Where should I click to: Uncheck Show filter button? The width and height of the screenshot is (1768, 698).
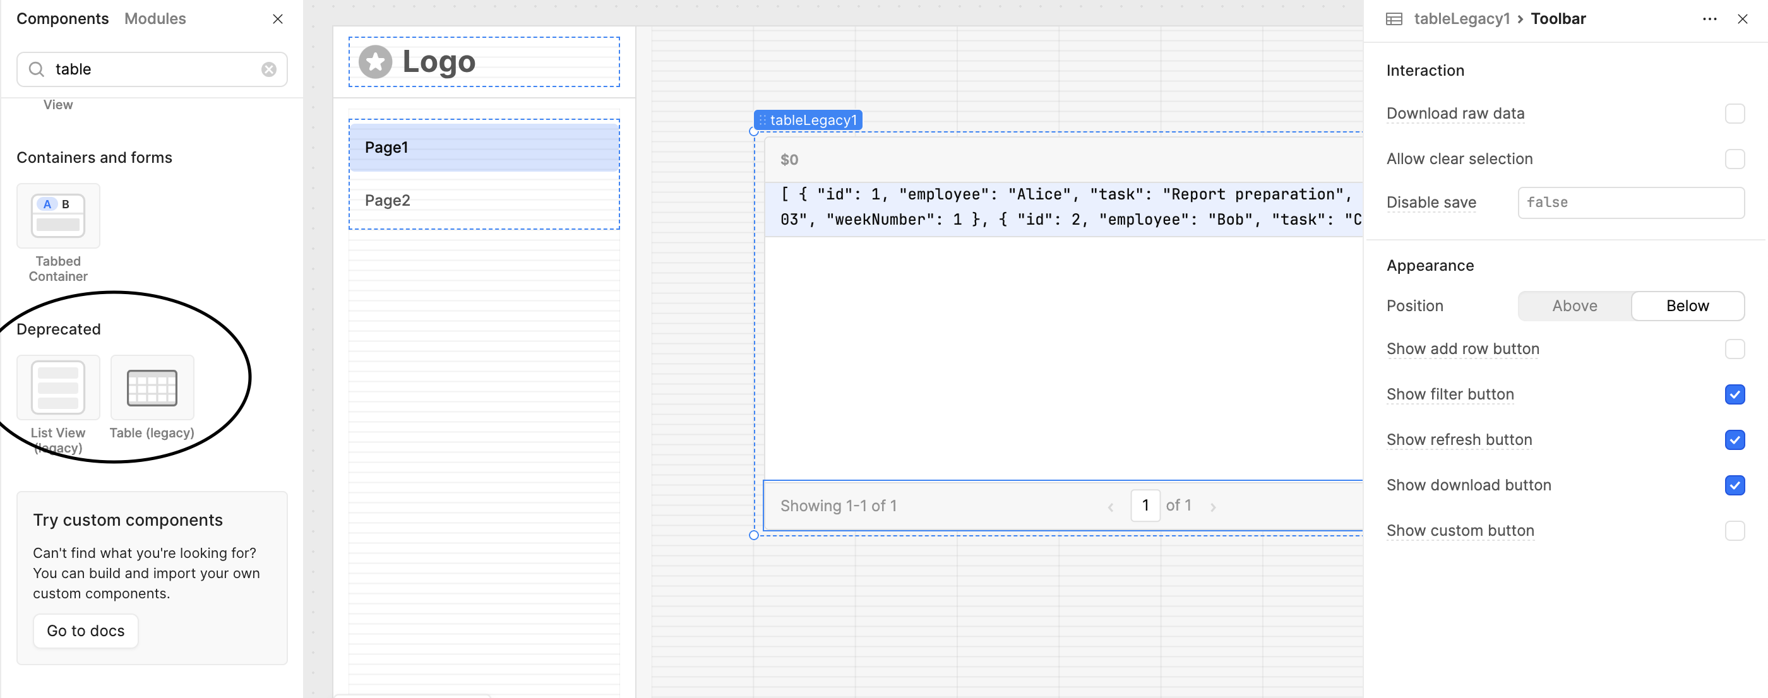coord(1735,394)
